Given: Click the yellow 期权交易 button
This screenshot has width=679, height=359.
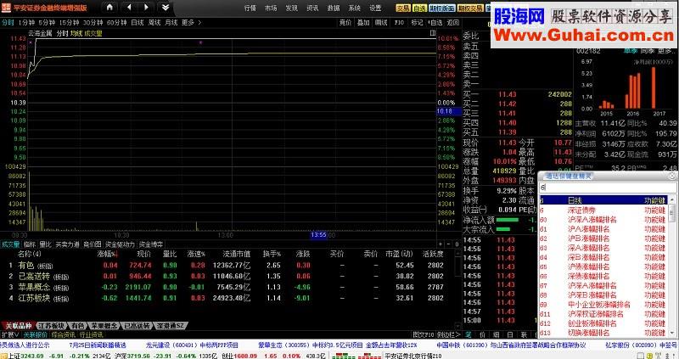Looking at the screenshot, I should pos(470,8).
